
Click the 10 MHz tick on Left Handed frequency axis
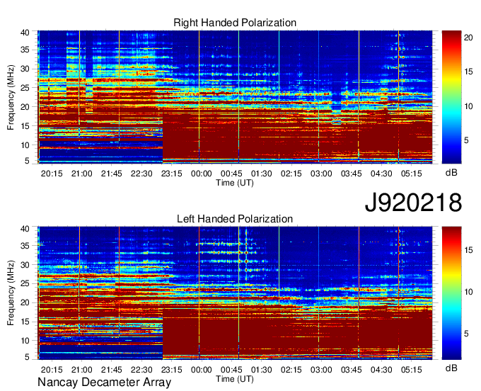(x=25, y=341)
